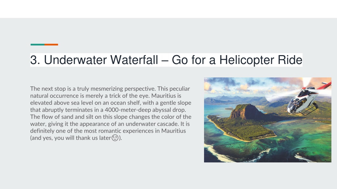The width and height of the screenshot is (337, 189).
Task: Select the teal segment of the accent line
Action: 38,45
